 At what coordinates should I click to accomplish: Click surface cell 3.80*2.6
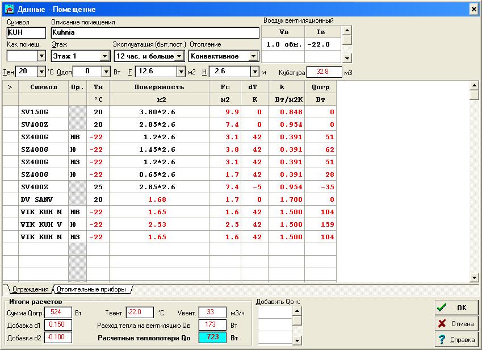(x=159, y=112)
